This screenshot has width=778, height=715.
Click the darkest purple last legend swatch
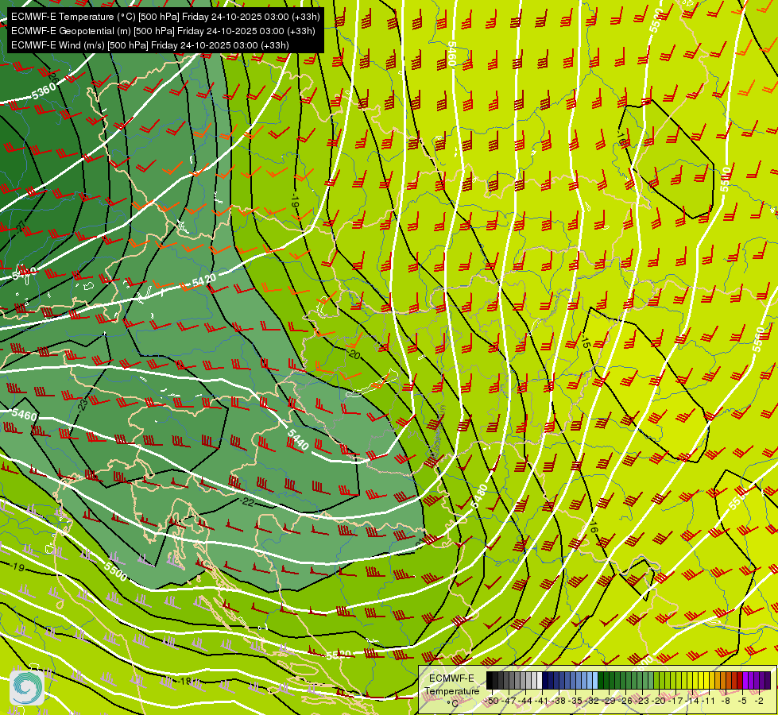click(768, 680)
